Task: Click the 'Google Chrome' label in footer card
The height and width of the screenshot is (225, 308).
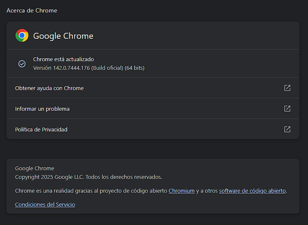Action: [34, 168]
